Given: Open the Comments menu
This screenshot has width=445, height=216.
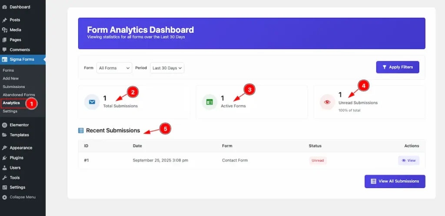Looking at the screenshot, I should pyautogui.click(x=20, y=50).
